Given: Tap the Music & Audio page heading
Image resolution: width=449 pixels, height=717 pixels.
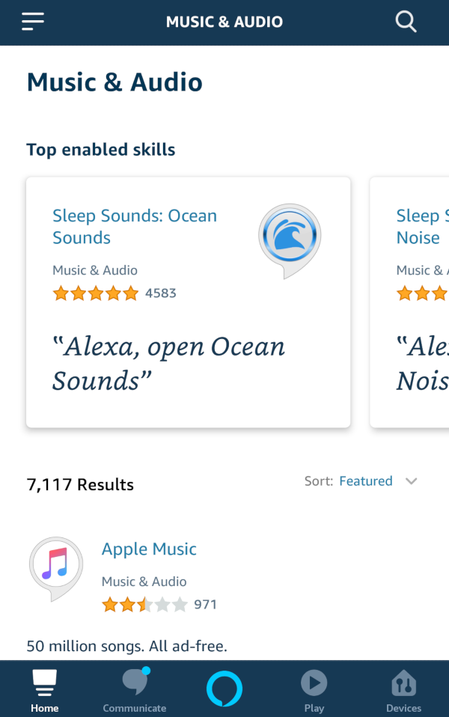Looking at the screenshot, I should (114, 82).
